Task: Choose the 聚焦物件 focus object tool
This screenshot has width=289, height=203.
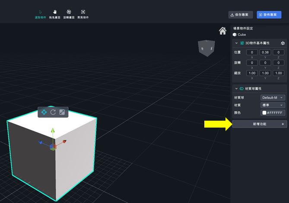Action: coord(83,15)
